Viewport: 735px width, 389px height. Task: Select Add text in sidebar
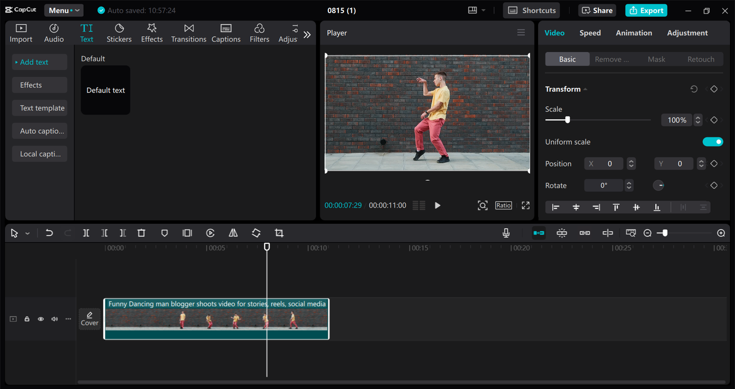coord(40,62)
